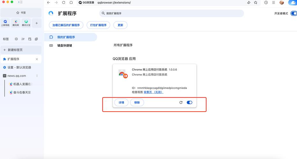Click the 更新 button
This screenshot has height=159, width=297.
[x=120, y=25]
